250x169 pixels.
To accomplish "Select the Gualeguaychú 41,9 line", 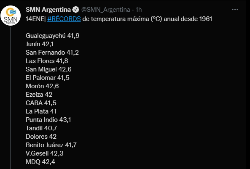I will point(52,36).
